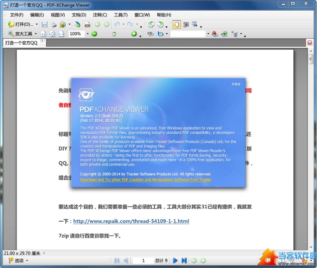Click the Fit Page icon
This screenshot has width=317, height=268.
coord(52,34)
